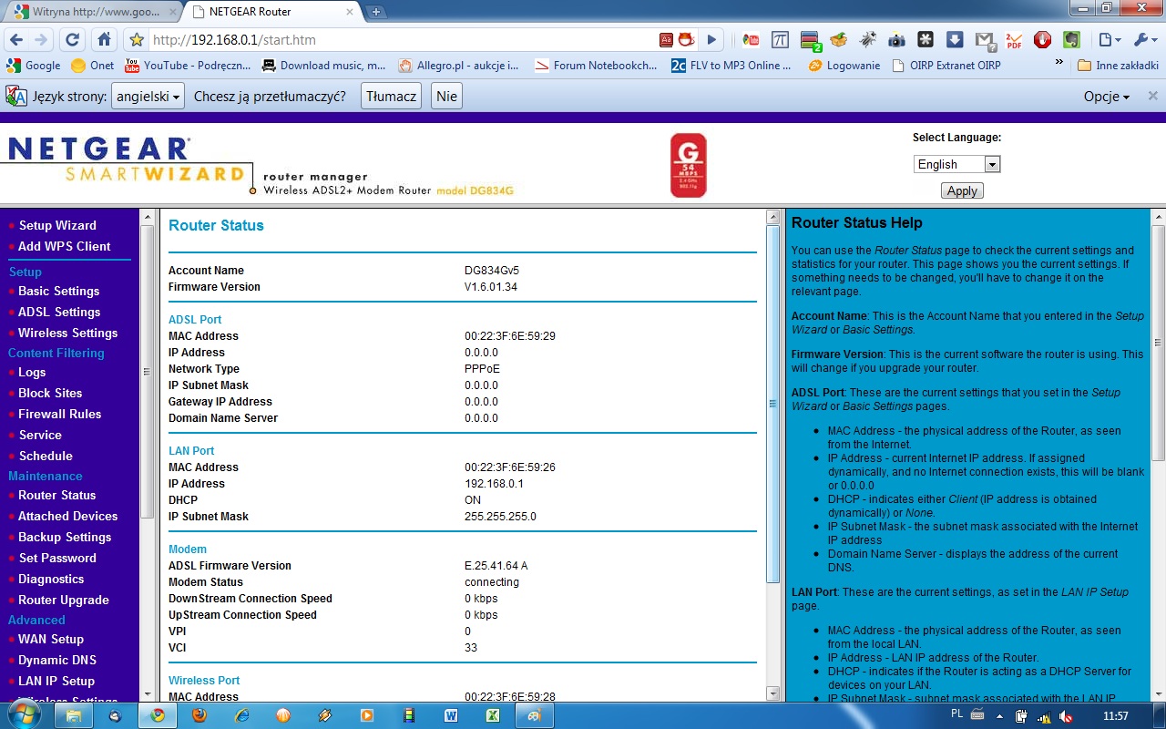The width and height of the screenshot is (1166, 729).
Task: Open Basic Settings page
Action: click(58, 291)
